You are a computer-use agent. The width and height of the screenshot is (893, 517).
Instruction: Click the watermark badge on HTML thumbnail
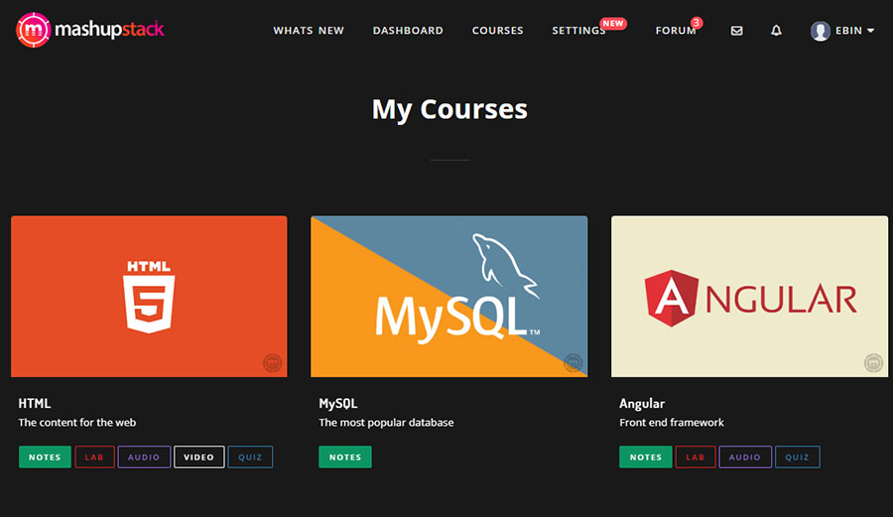tap(272, 363)
